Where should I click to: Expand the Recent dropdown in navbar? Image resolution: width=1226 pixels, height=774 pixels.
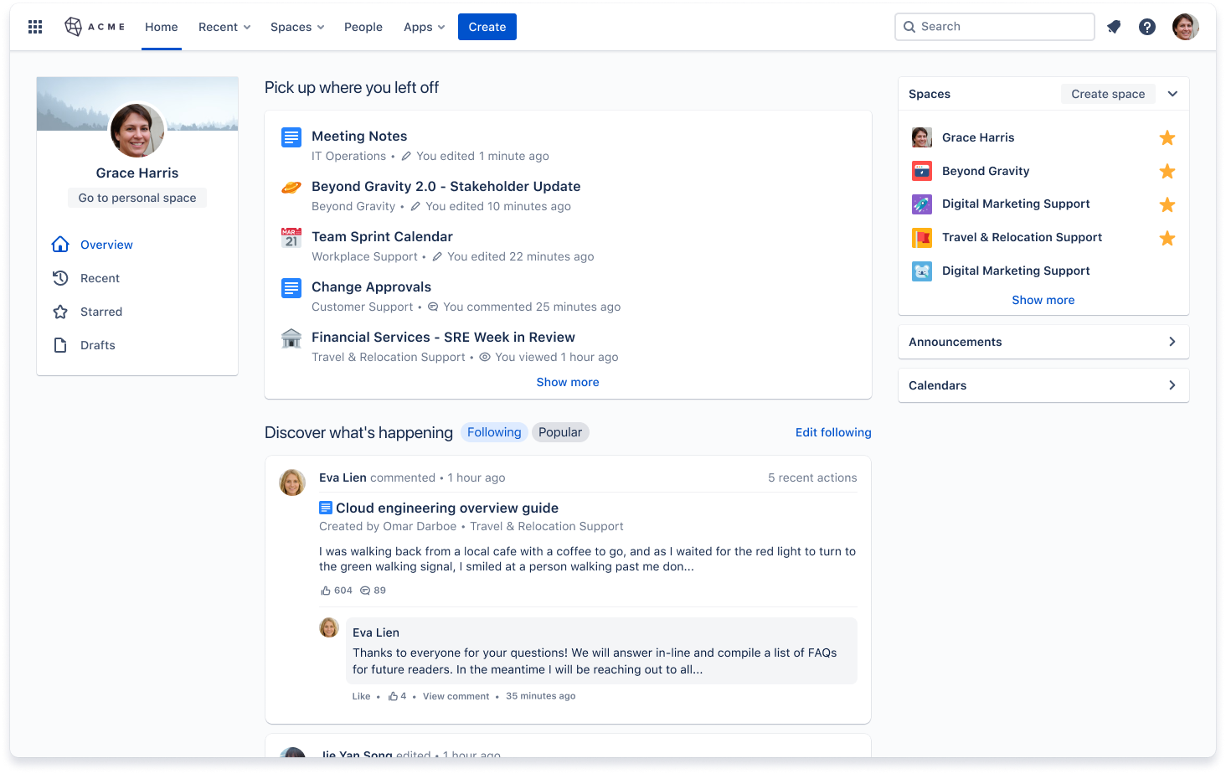tap(224, 26)
